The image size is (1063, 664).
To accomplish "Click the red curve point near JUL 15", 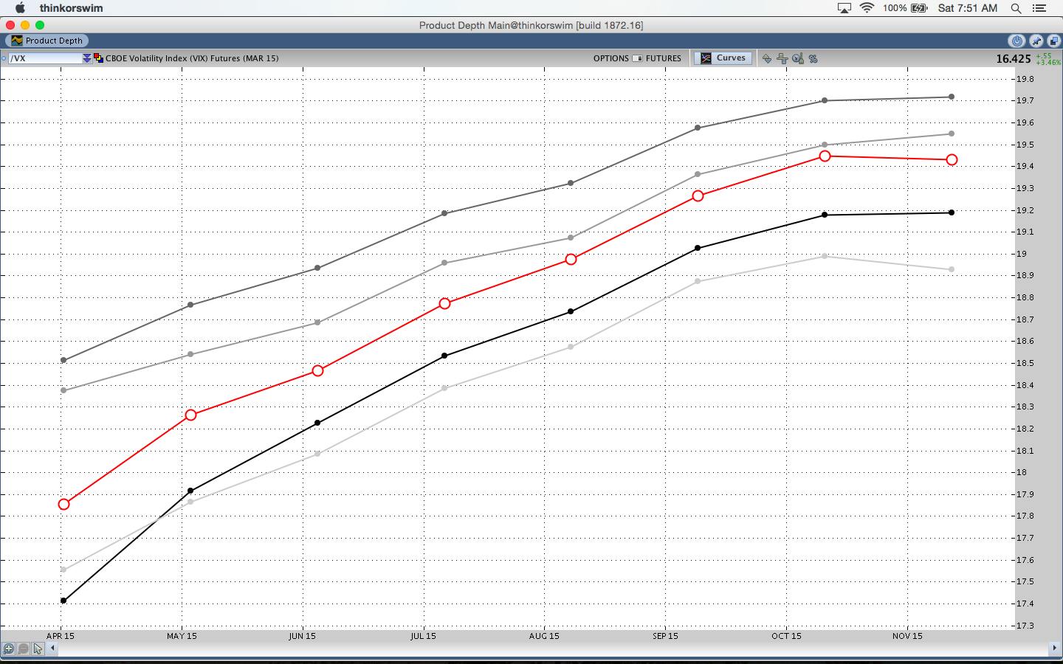I will point(444,303).
